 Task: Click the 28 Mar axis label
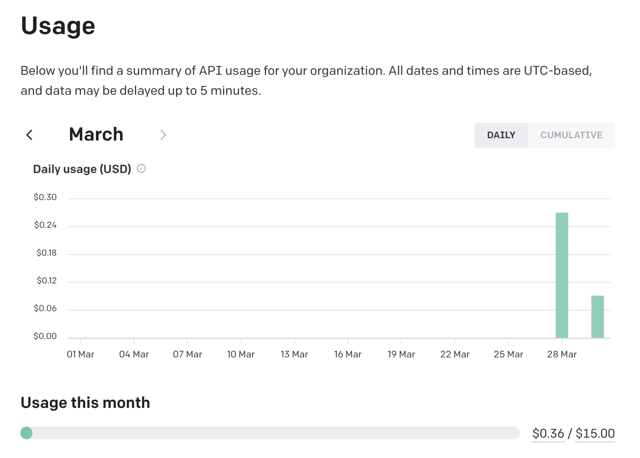click(x=562, y=354)
